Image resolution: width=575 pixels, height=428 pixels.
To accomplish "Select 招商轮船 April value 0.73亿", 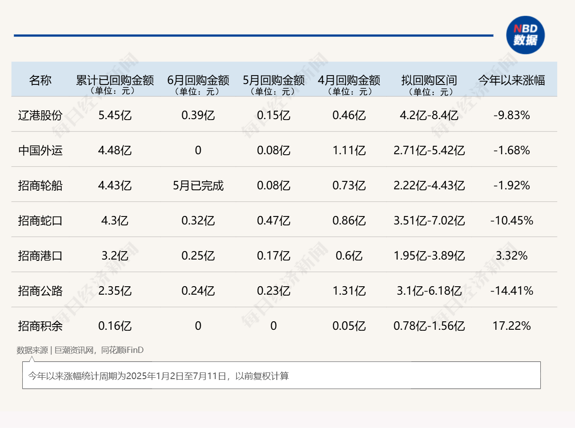I will coord(349,186).
